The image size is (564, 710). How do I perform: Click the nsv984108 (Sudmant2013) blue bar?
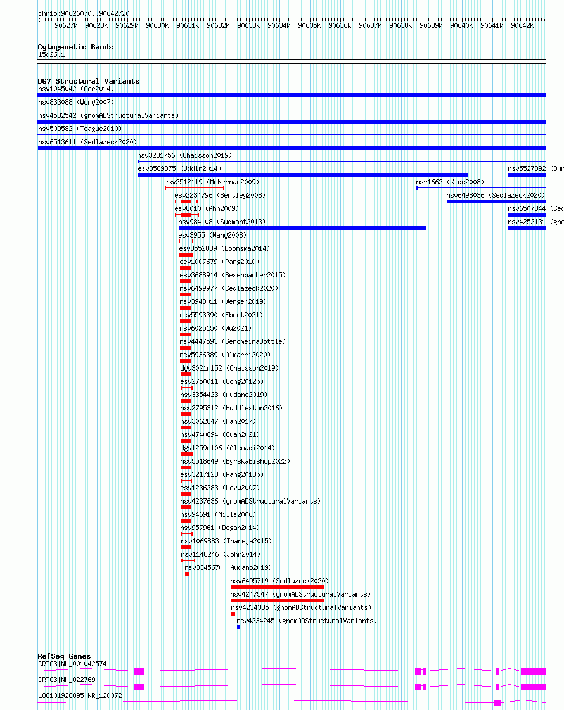coord(302,228)
